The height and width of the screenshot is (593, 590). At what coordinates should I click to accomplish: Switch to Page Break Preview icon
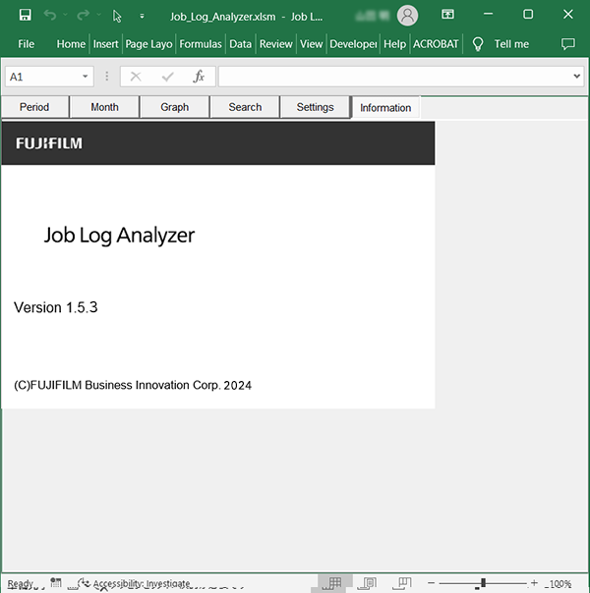click(x=402, y=583)
